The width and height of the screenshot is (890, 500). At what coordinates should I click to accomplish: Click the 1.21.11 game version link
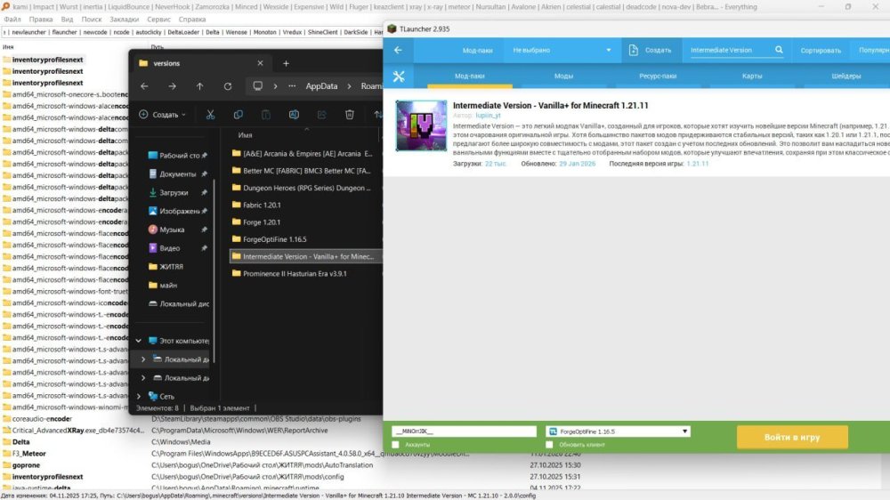coord(698,164)
